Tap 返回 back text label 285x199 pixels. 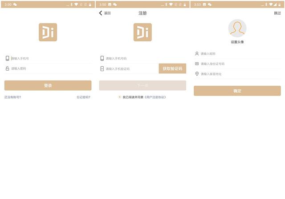107,13
